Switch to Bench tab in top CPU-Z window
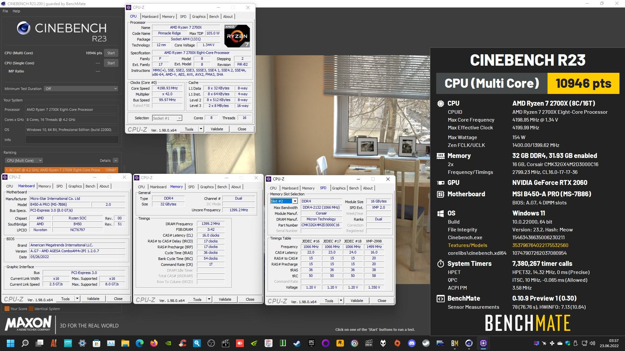Screen dimensions: 625x351 pyautogui.click(x=214, y=17)
